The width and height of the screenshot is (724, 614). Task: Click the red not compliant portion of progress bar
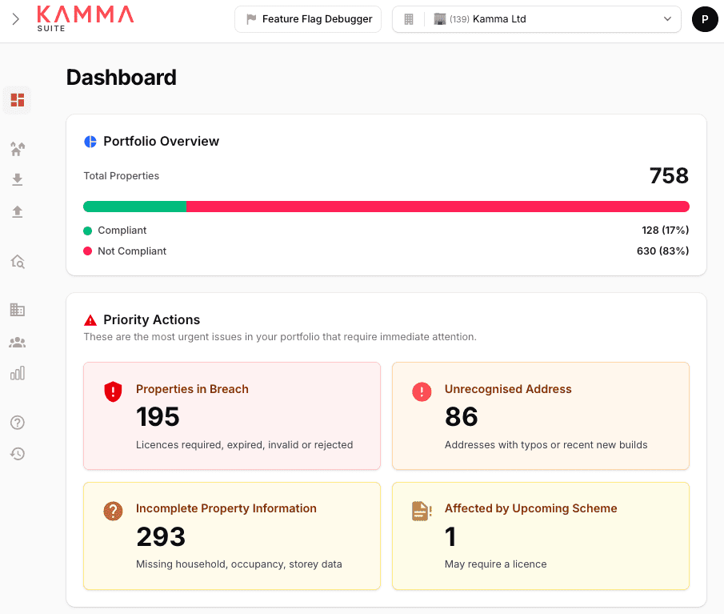click(x=438, y=207)
